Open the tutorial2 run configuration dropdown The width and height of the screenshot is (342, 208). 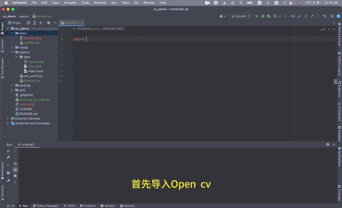(241, 16)
